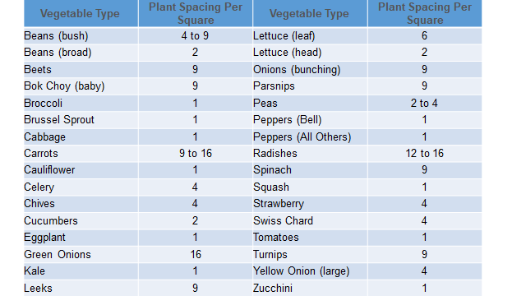526x296 pixels.
Task: Select the Cauliflower cell
Action: point(49,170)
